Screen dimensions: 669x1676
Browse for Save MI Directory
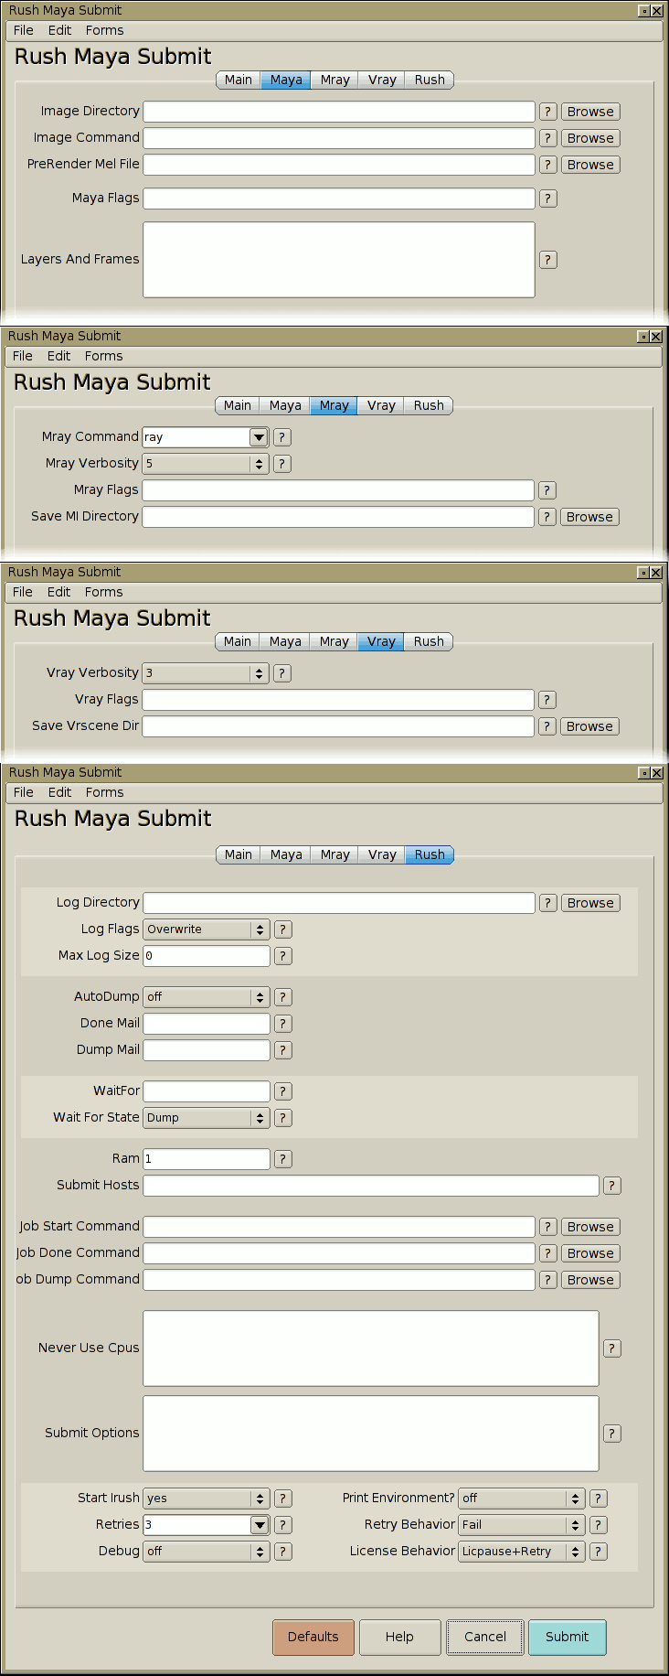pos(589,517)
